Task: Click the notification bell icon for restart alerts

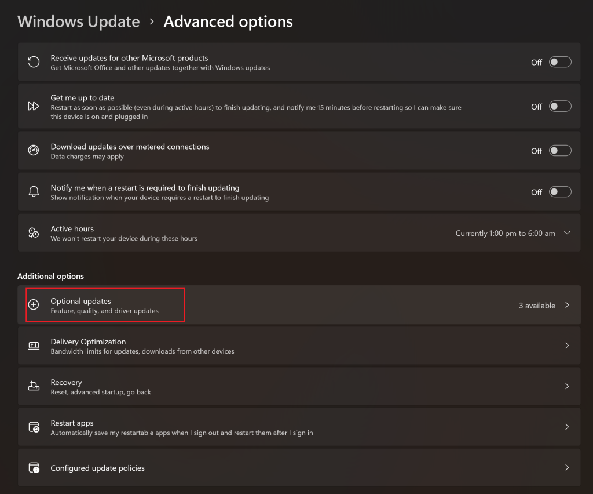Action: point(34,191)
